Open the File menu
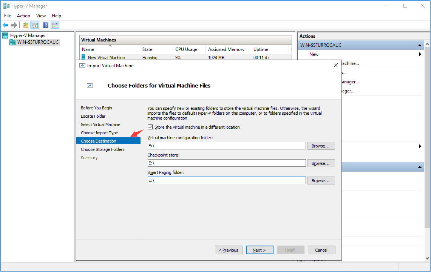431x272 pixels. point(8,15)
